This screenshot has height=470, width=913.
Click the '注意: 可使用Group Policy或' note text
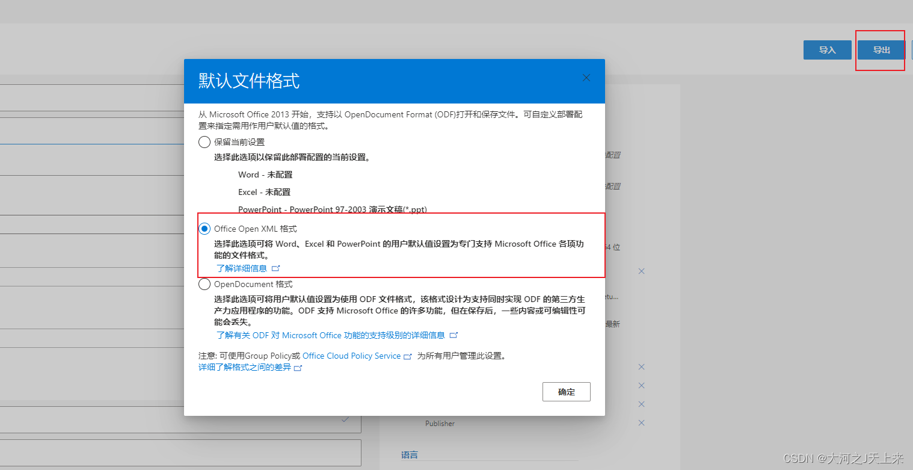pyautogui.click(x=249, y=356)
